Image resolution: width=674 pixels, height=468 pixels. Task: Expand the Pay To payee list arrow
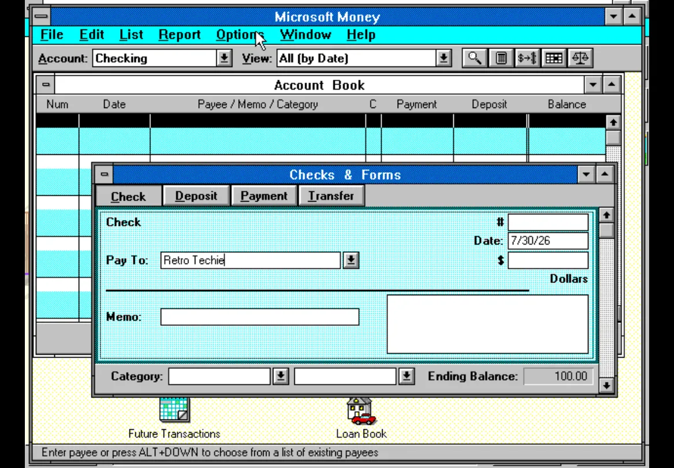pos(351,261)
